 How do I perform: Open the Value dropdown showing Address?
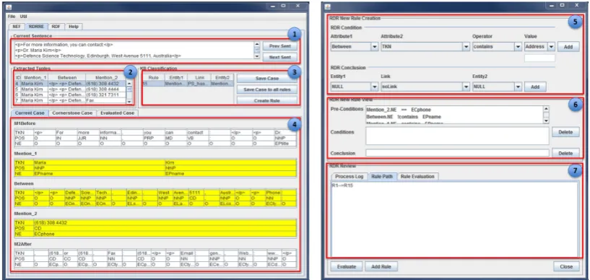pos(539,47)
